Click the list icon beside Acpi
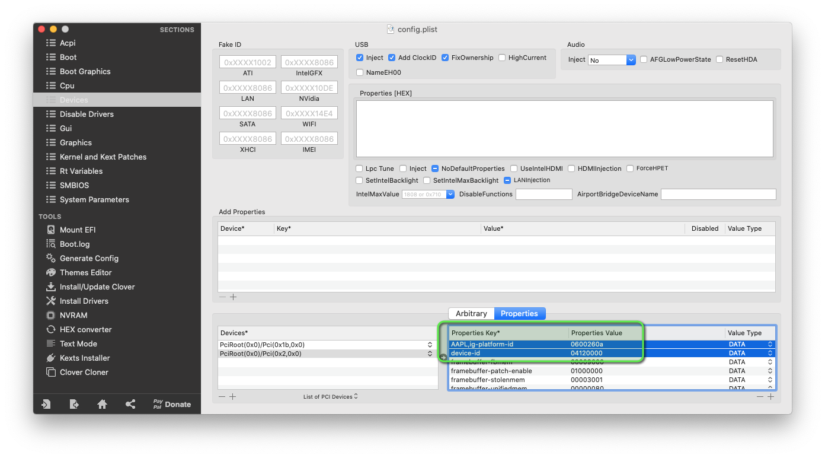 point(50,43)
